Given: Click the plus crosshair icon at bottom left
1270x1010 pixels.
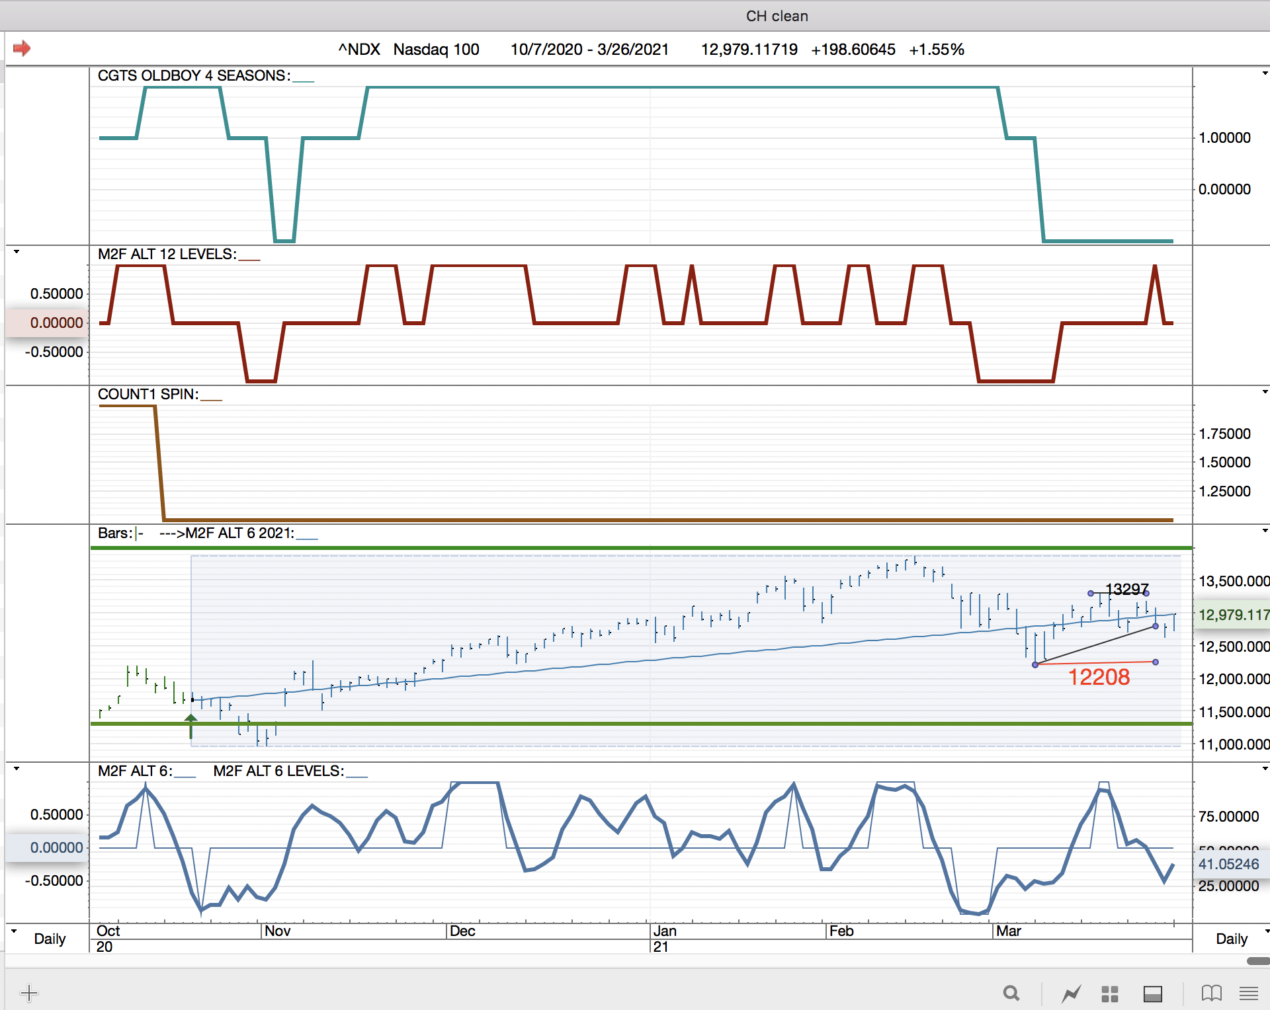Looking at the screenshot, I should coord(29,992).
